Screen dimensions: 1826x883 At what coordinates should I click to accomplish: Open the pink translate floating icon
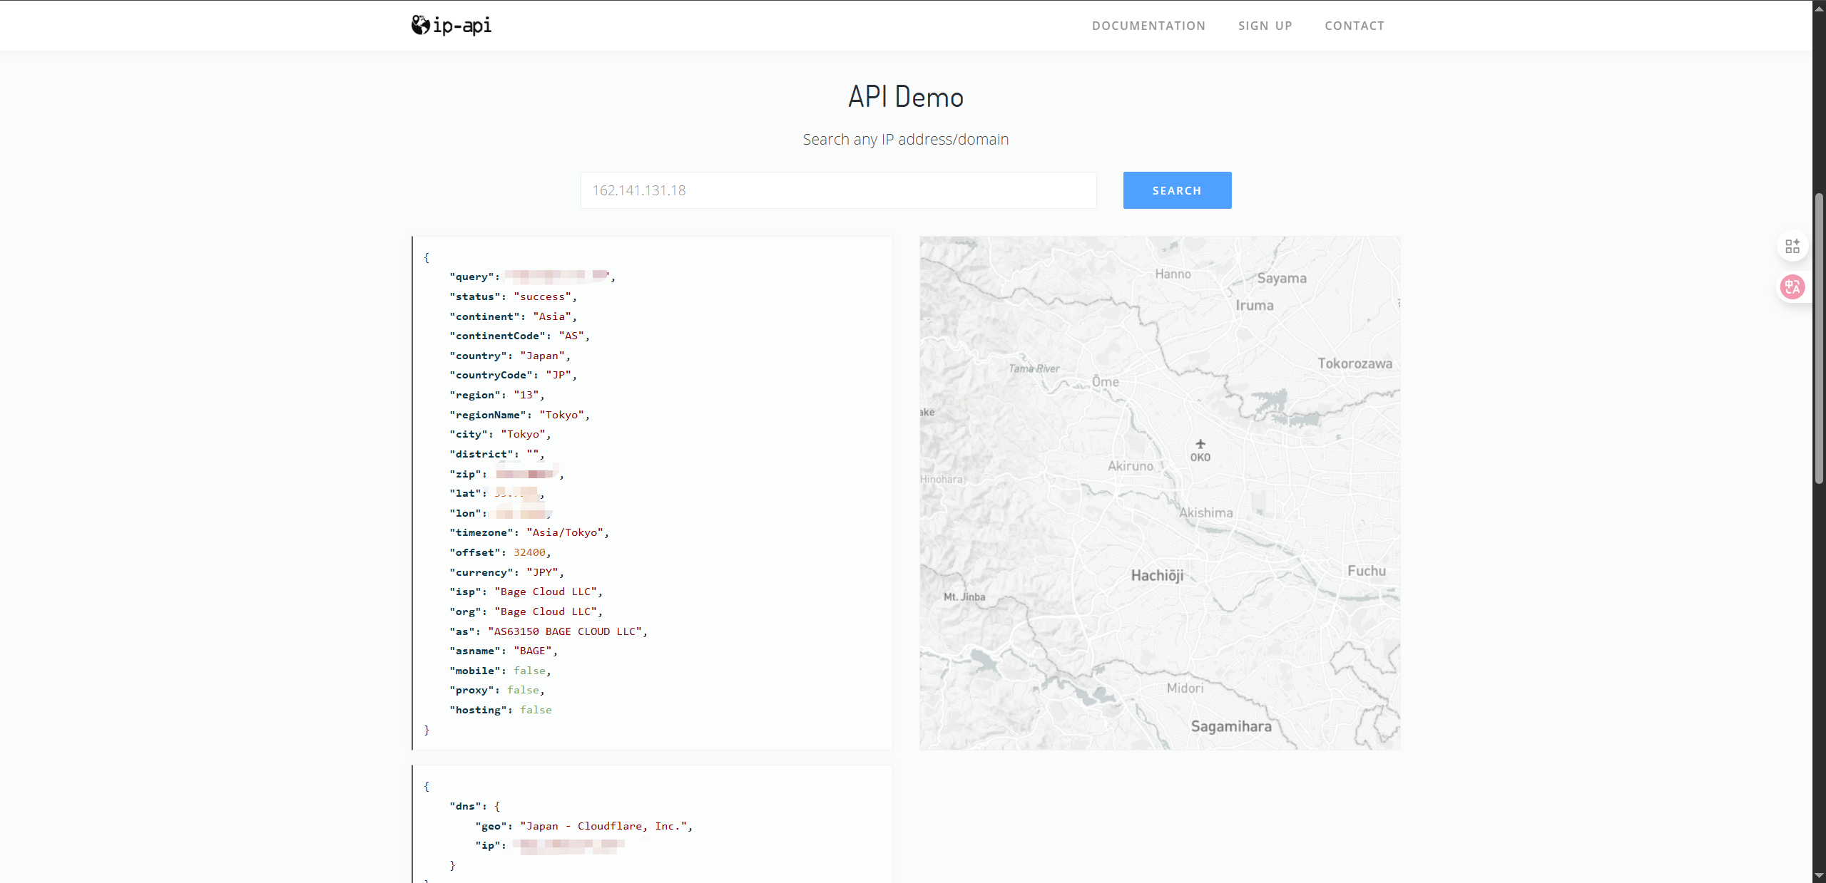tap(1792, 286)
